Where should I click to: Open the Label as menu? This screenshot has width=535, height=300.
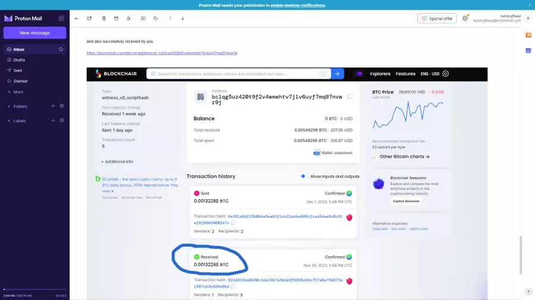156,18
